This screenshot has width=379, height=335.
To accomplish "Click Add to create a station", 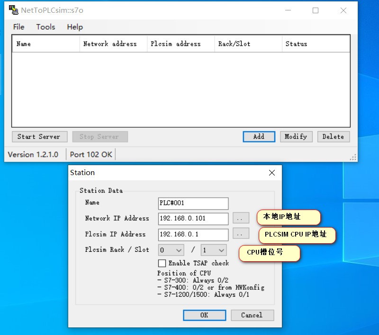I will (x=259, y=137).
